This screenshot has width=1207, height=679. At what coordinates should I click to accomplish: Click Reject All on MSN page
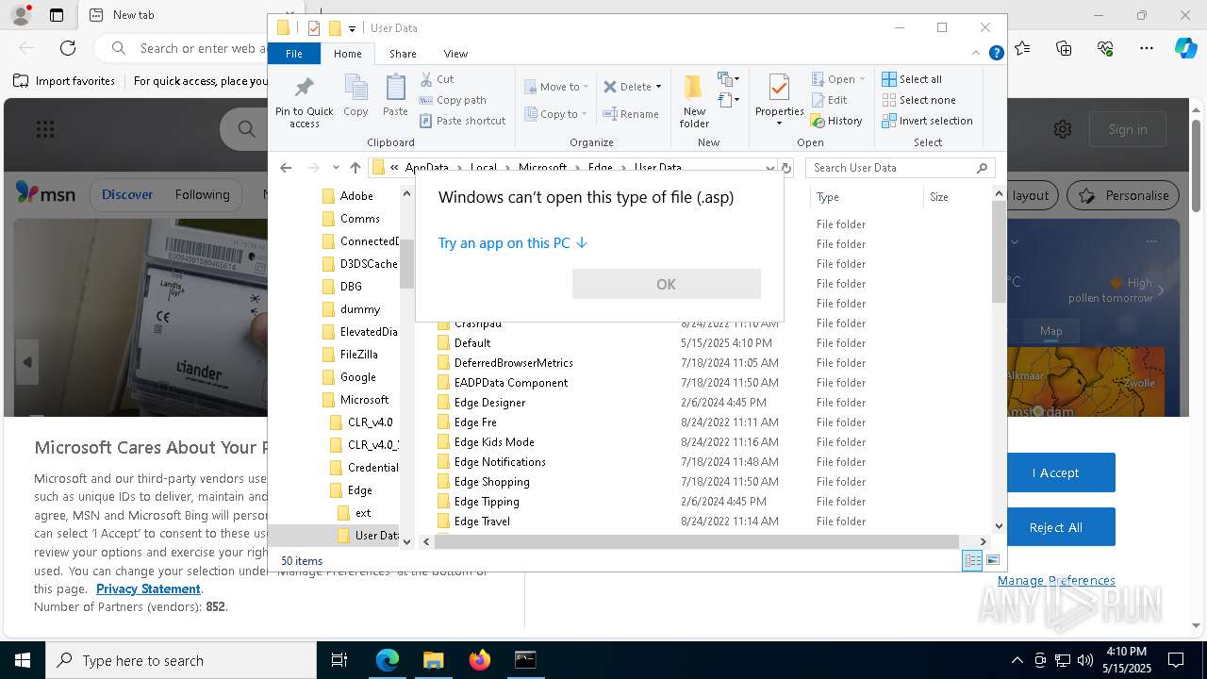pyautogui.click(x=1055, y=527)
